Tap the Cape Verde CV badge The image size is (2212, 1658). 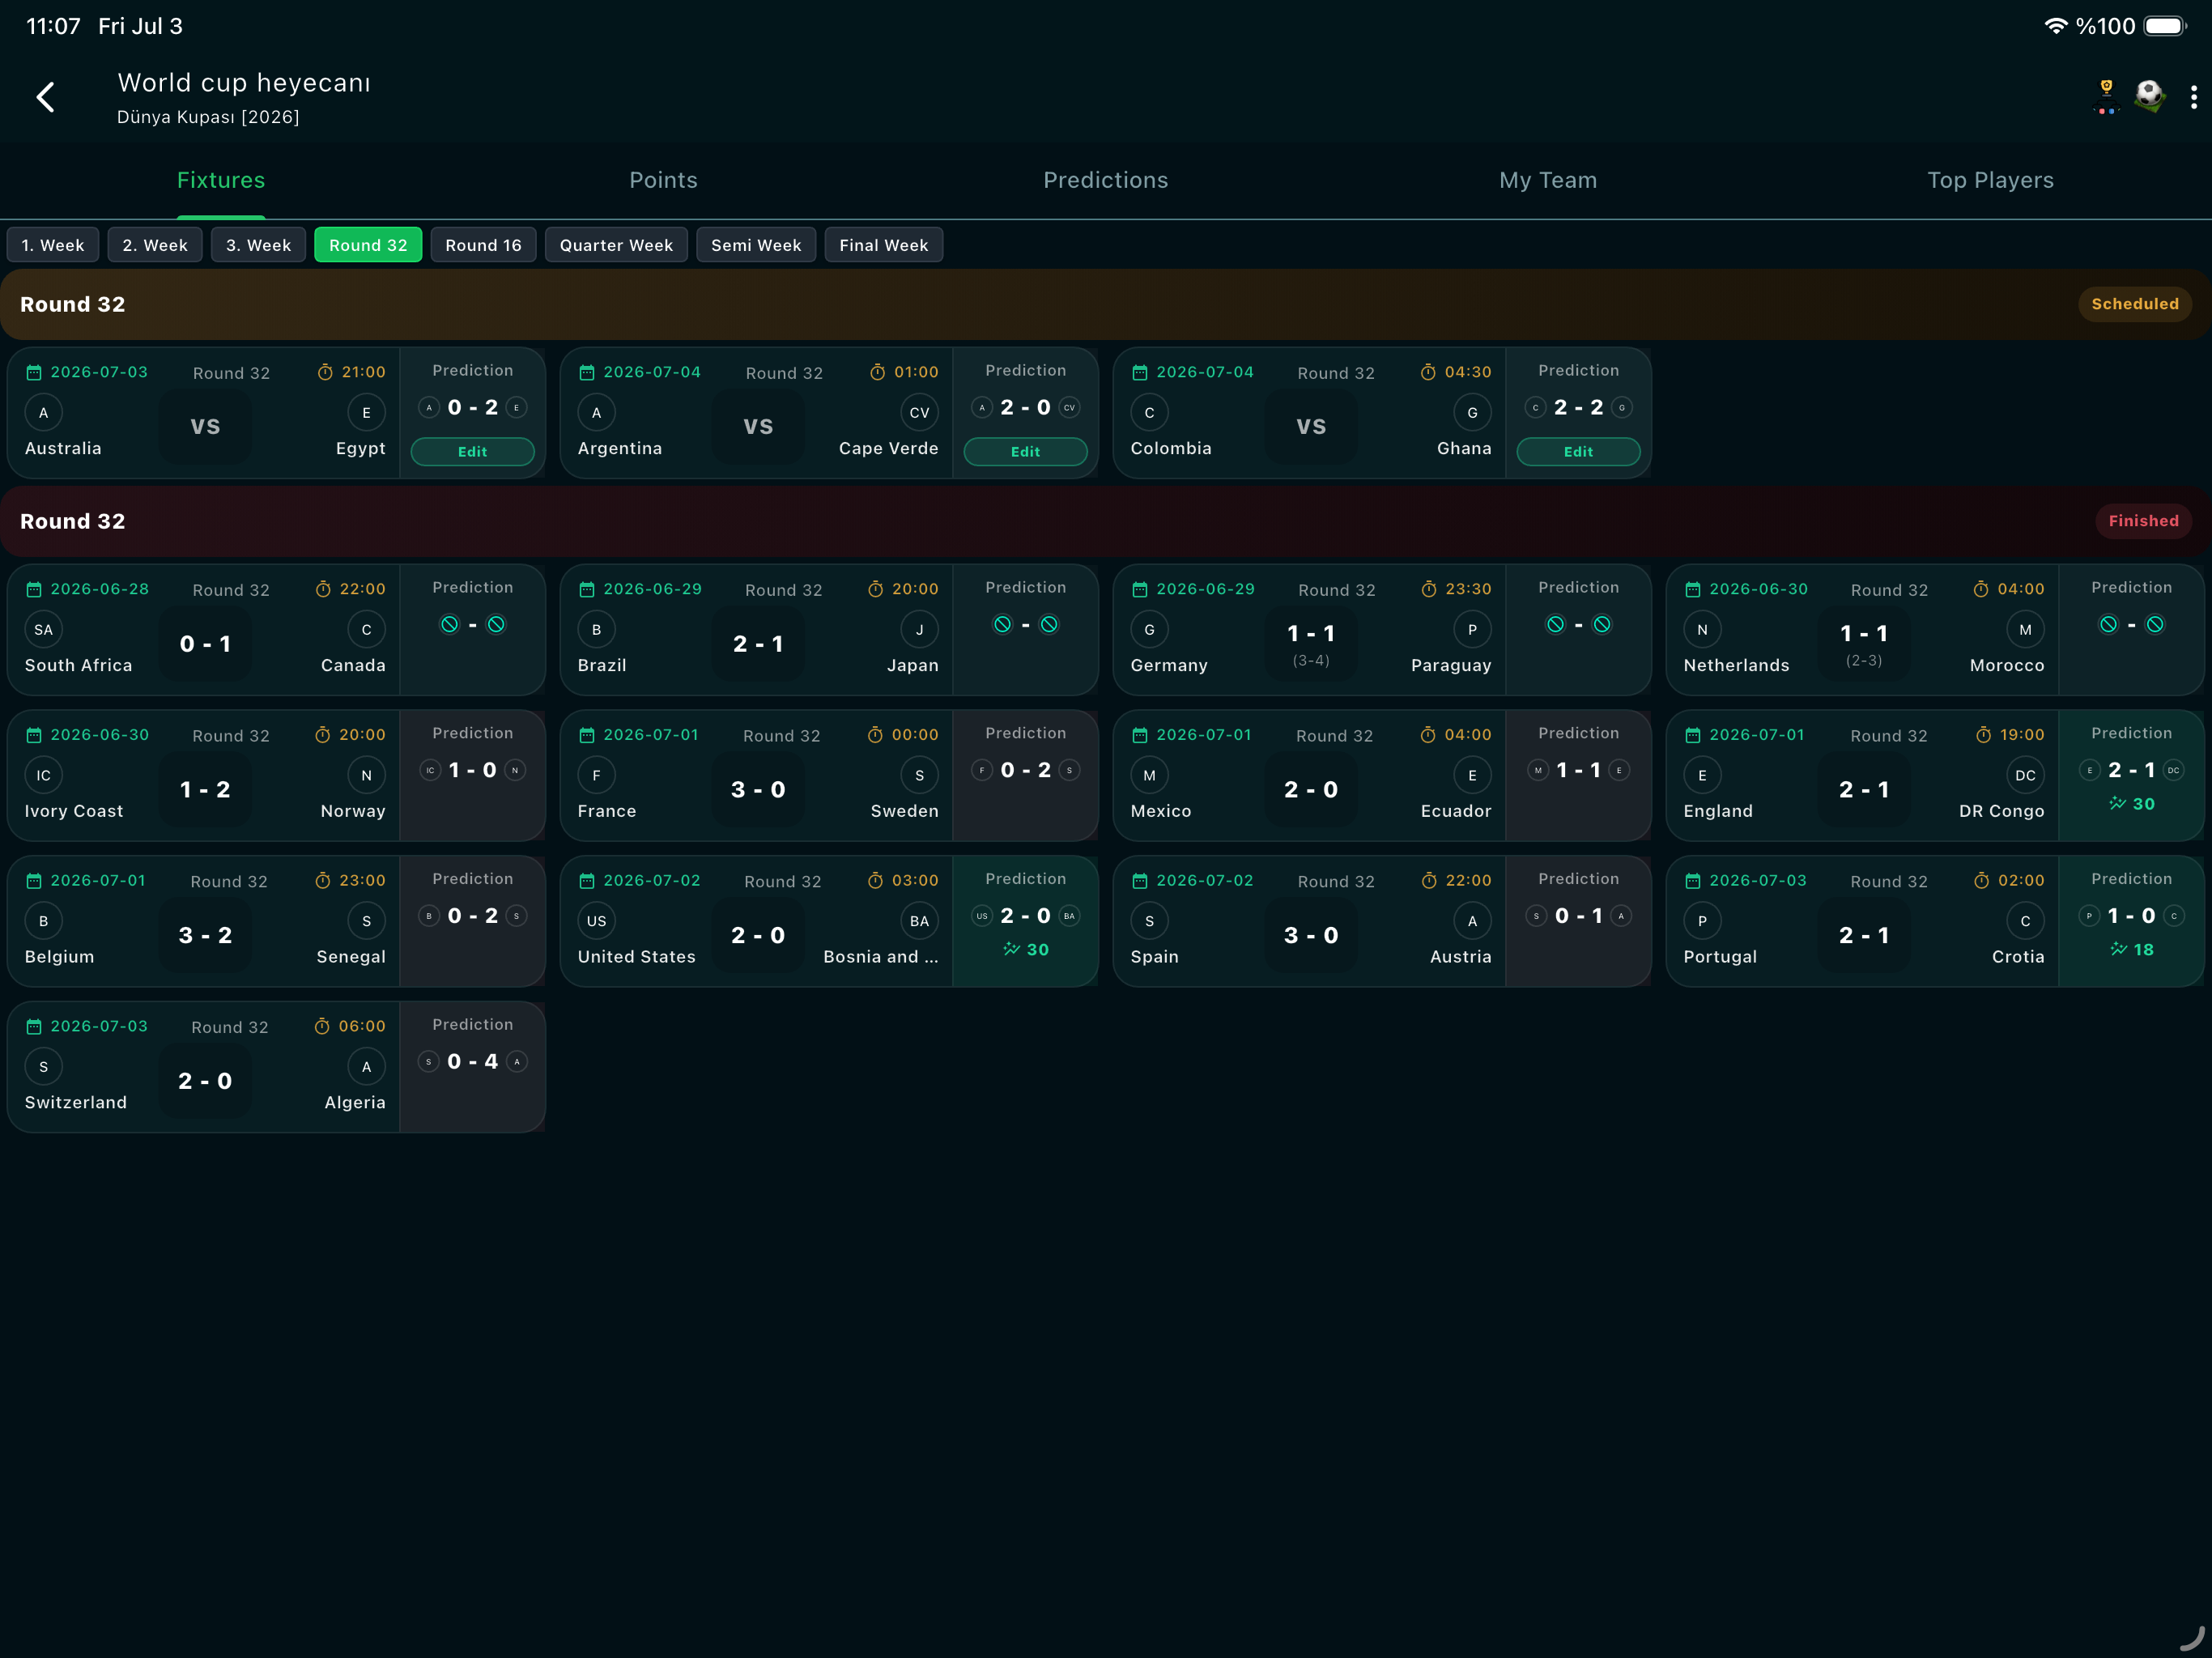pos(919,412)
